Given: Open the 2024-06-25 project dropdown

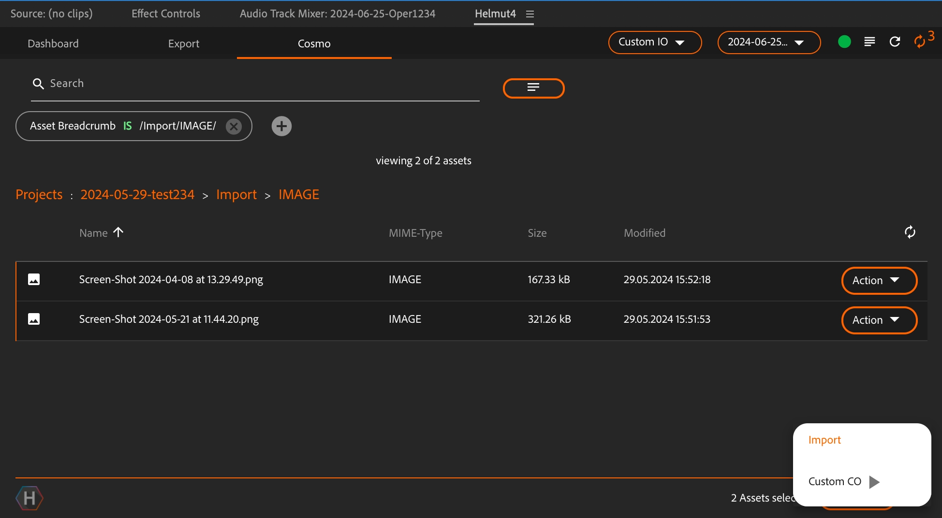Looking at the screenshot, I should tap(769, 42).
